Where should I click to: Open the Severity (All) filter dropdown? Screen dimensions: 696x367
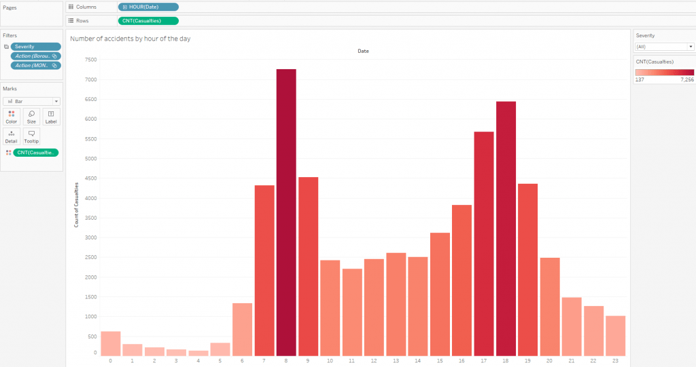click(663, 47)
